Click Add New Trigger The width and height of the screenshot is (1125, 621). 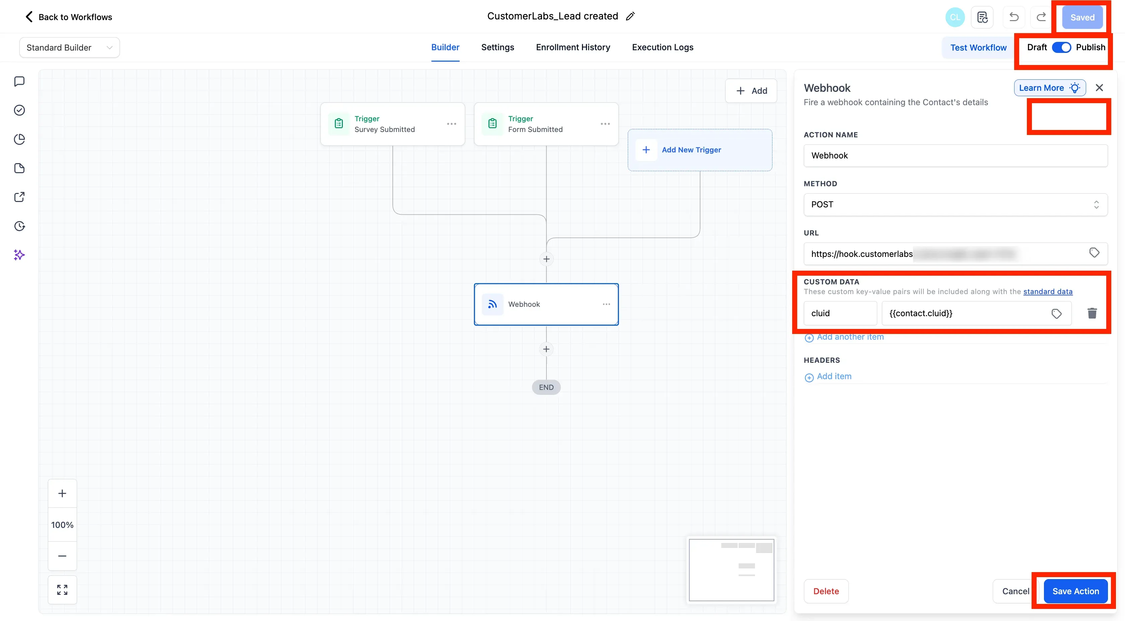click(700, 150)
